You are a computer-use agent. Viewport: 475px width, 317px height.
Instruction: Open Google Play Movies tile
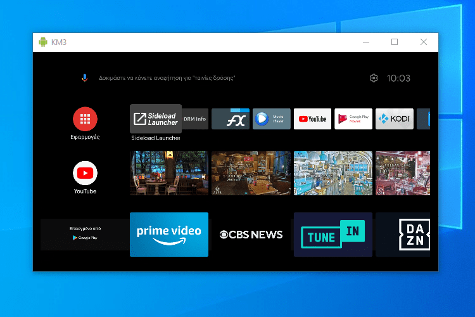(353, 119)
